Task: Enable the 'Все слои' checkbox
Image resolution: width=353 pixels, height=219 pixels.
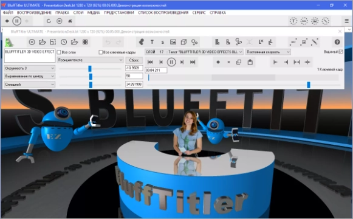Action: tap(59, 52)
